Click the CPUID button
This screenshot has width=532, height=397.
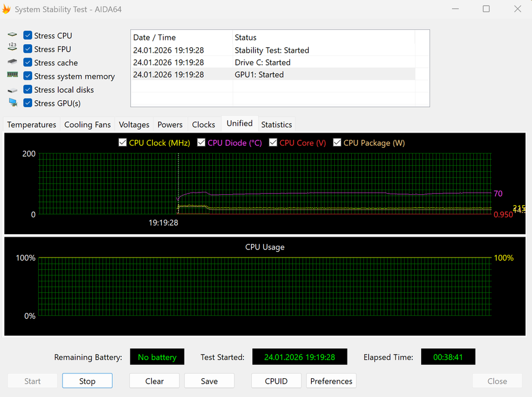[276, 381]
